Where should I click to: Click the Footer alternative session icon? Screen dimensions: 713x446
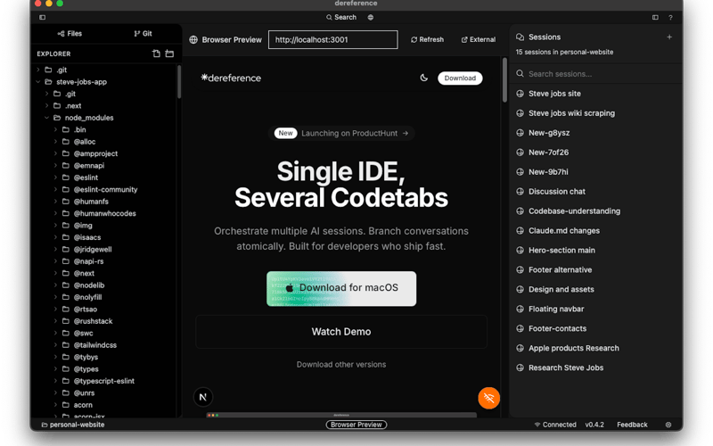click(520, 270)
